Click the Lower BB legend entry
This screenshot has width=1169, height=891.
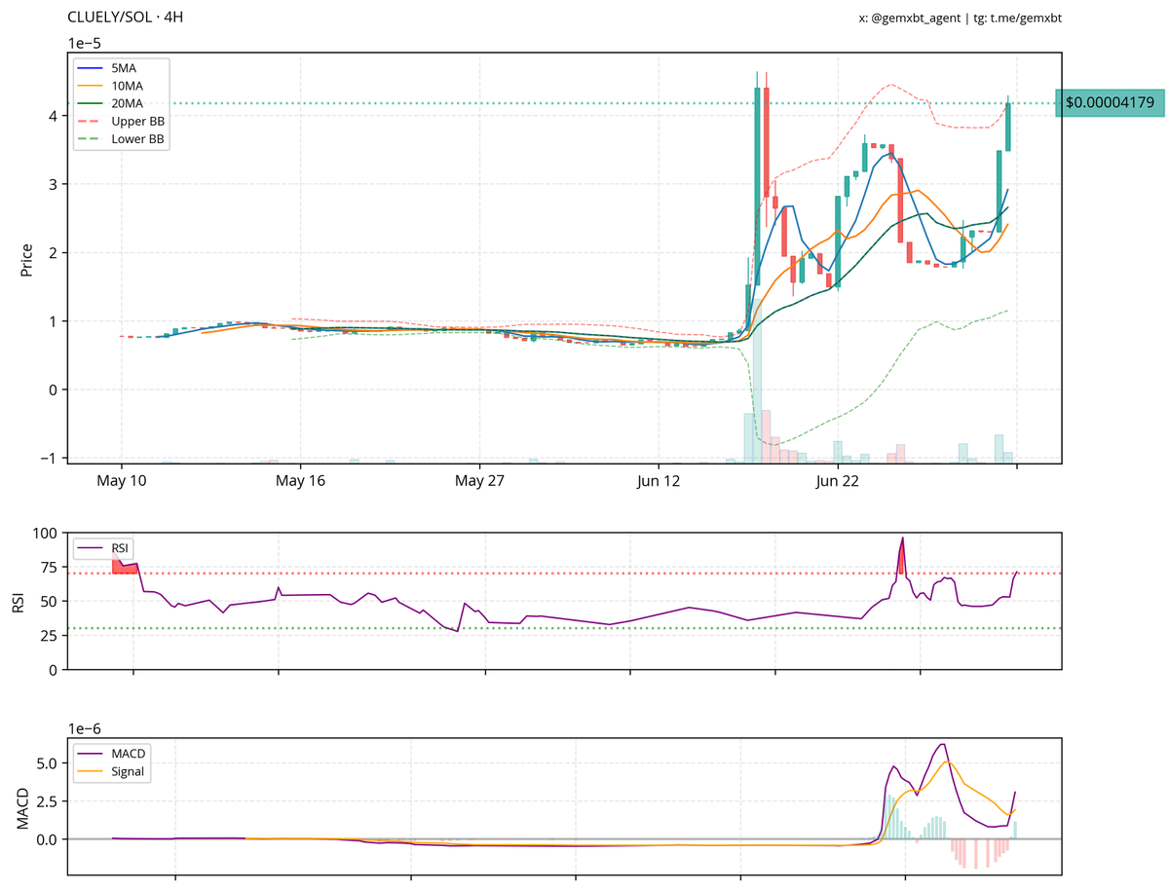pos(122,139)
